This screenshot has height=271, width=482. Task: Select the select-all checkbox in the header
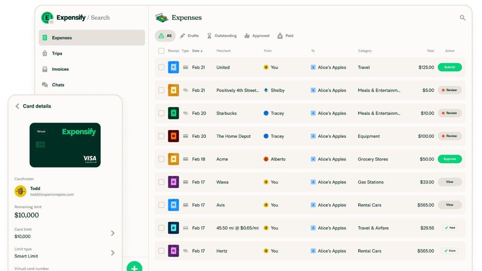tap(161, 51)
